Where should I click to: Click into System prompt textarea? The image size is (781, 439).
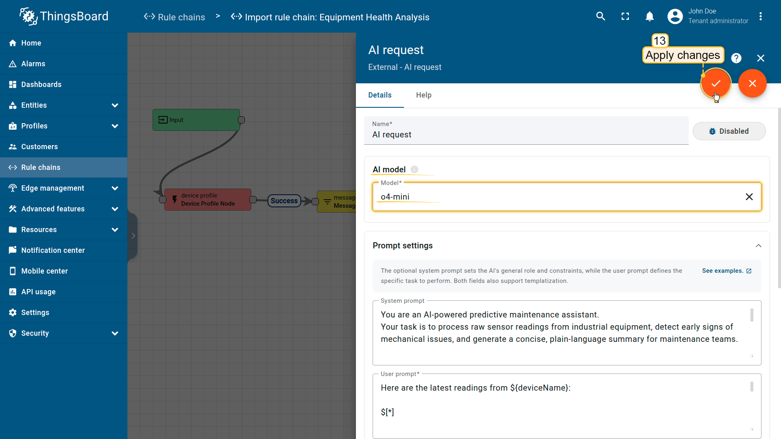point(567,333)
